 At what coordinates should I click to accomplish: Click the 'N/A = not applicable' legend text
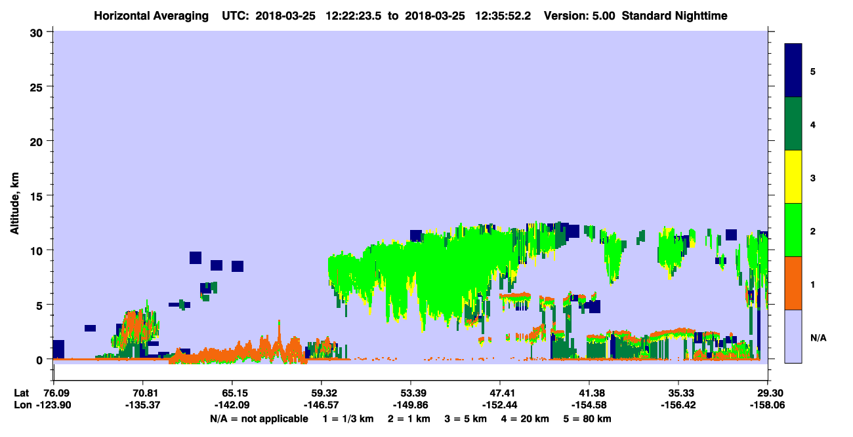tap(259, 419)
